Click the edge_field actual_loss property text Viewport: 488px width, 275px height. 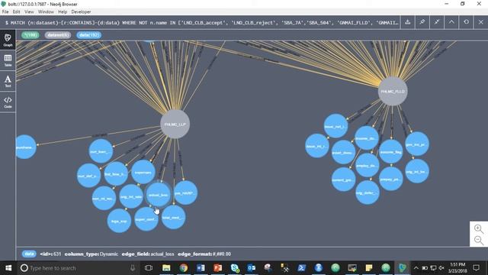click(148, 254)
